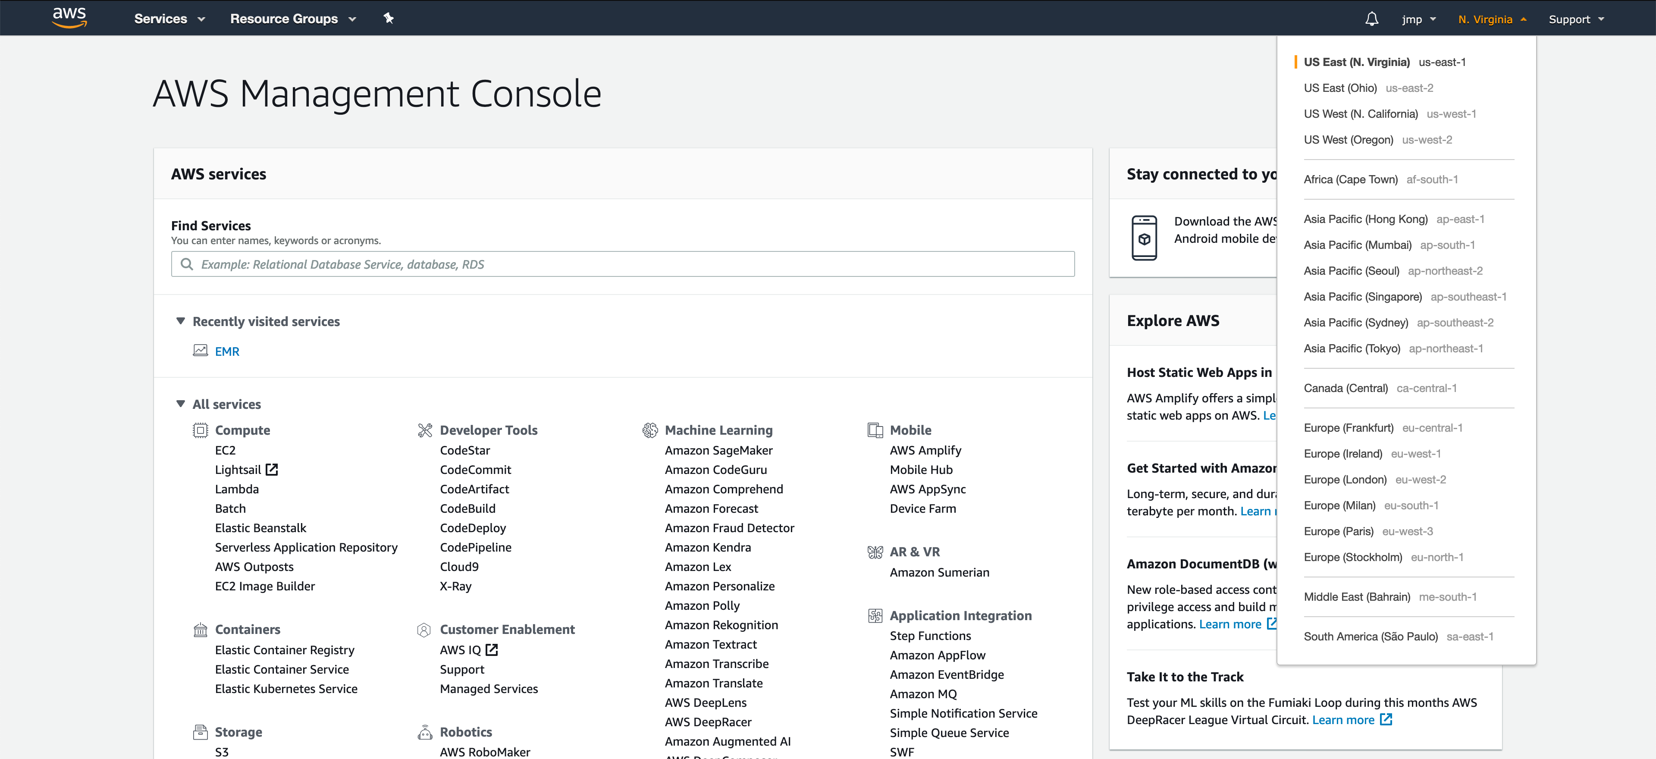Screen dimensions: 1656x759
Task: Select US East (N. Virginia) region
Action: tap(1384, 62)
